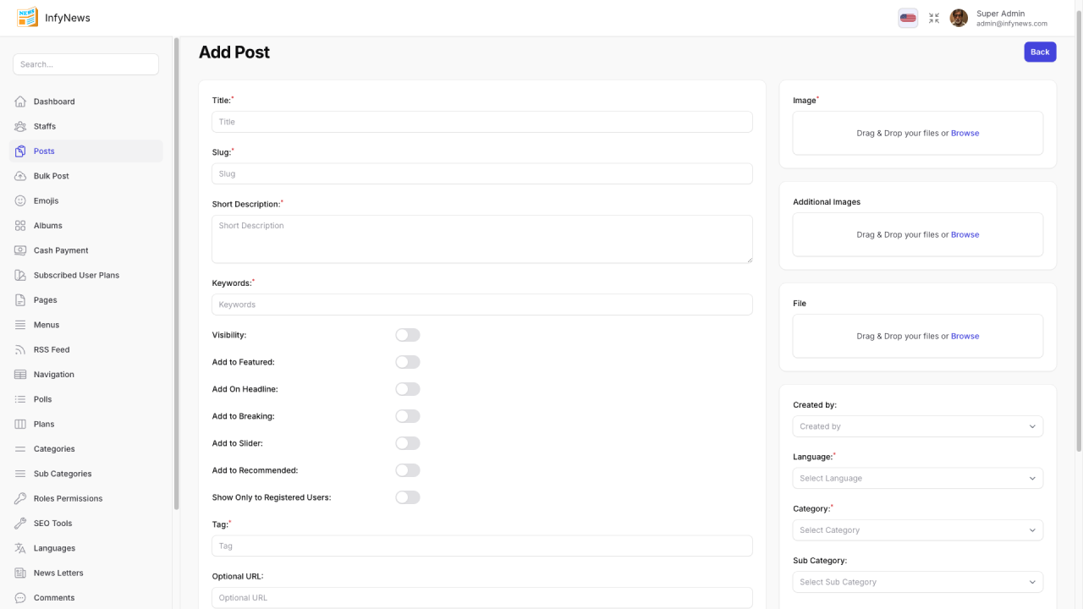Open the Select Language dropdown

pyautogui.click(x=917, y=478)
